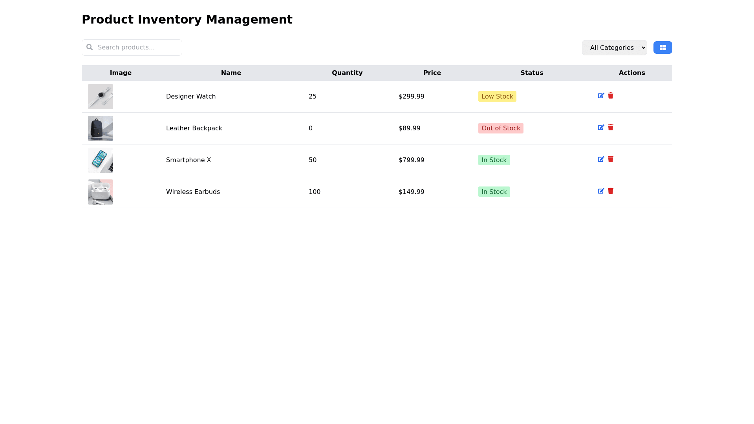Delete the Designer Watch row

[611, 96]
